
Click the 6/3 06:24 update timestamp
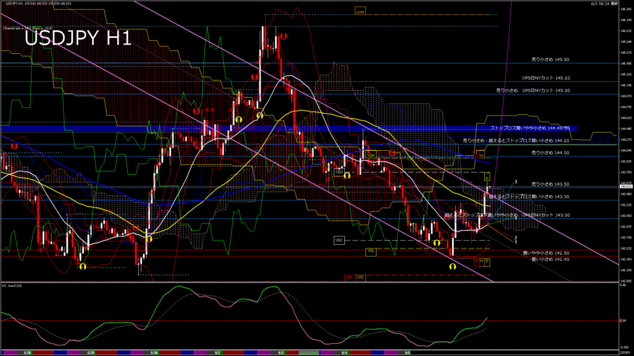point(604,3)
